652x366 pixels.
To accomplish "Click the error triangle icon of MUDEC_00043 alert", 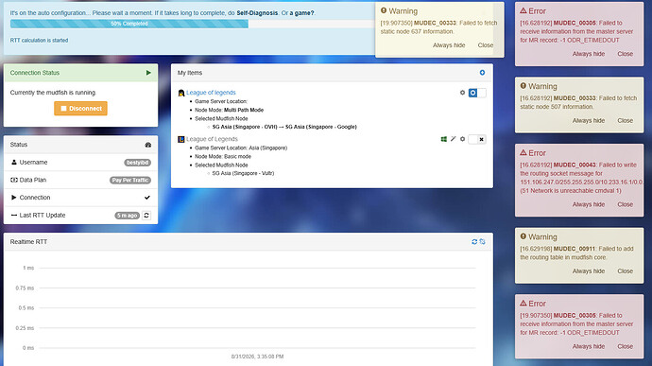I will 523,153.
